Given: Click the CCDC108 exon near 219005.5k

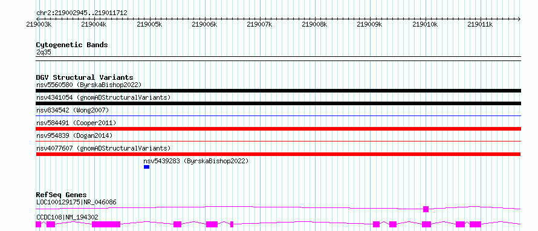Looking at the screenshot, I should 177,224.
